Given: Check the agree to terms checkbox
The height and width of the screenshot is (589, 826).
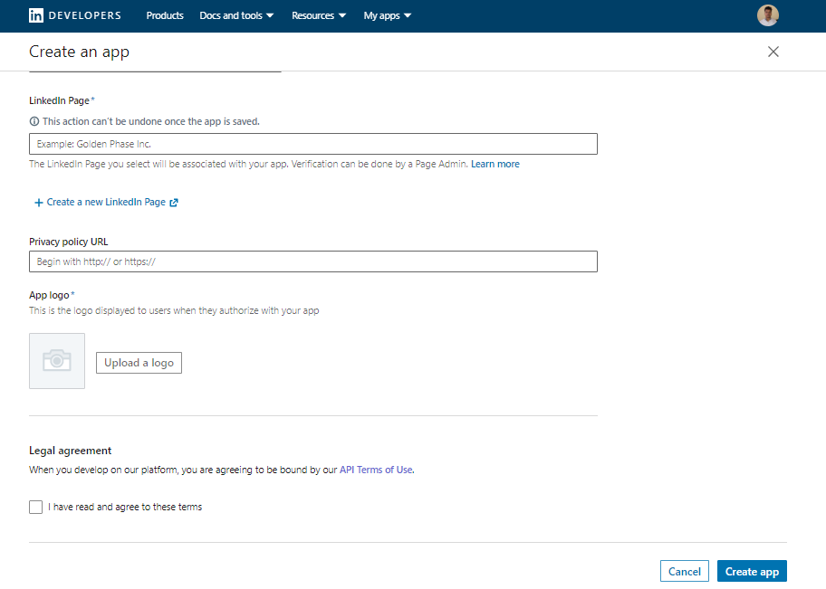Looking at the screenshot, I should click(x=36, y=507).
